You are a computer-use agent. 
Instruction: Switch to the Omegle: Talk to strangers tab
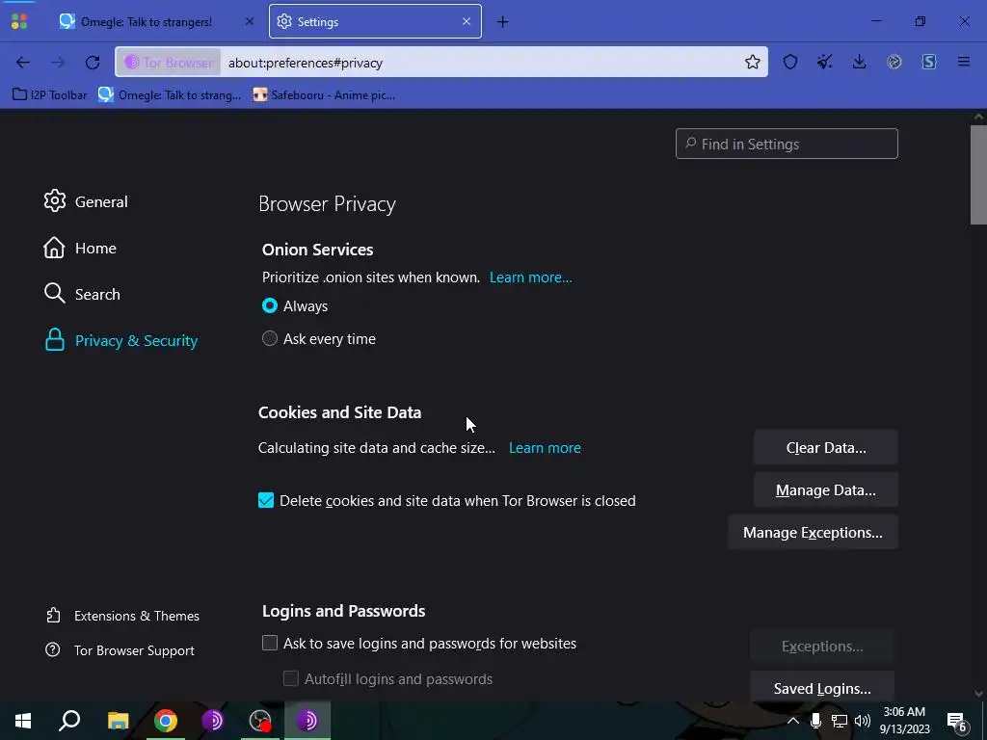click(x=157, y=21)
